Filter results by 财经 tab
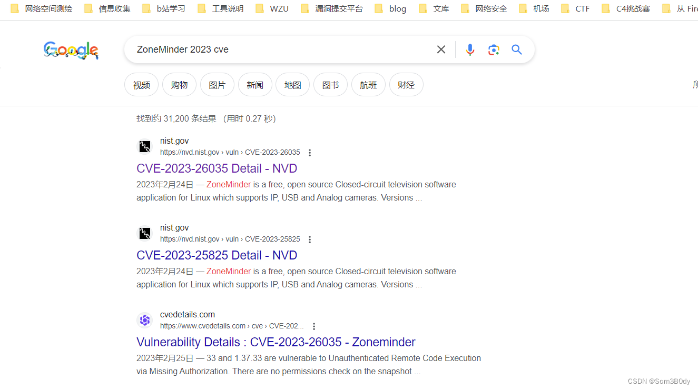Screen dimensions: 698x390 click(406, 85)
